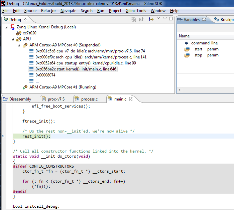
Task: Click the Name column header
Action: tap(184, 36)
